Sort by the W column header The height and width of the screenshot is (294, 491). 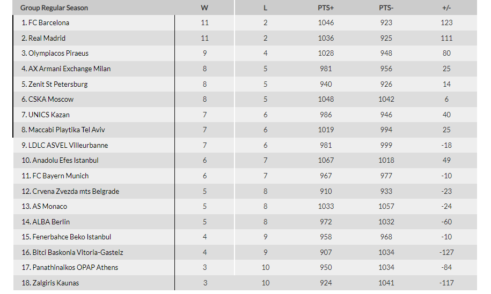tap(204, 8)
